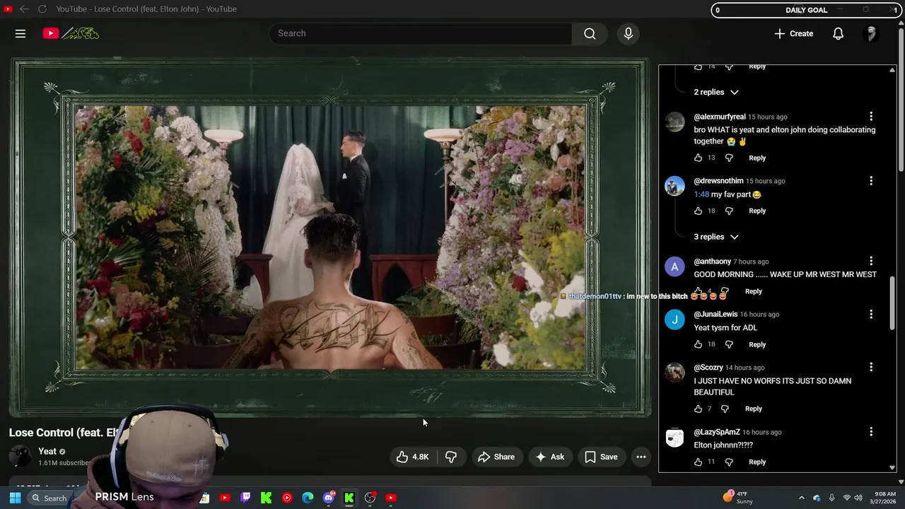Image resolution: width=905 pixels, height=509 pixels.
Task: Open the Create menu
Action: (x=793, y=33)
